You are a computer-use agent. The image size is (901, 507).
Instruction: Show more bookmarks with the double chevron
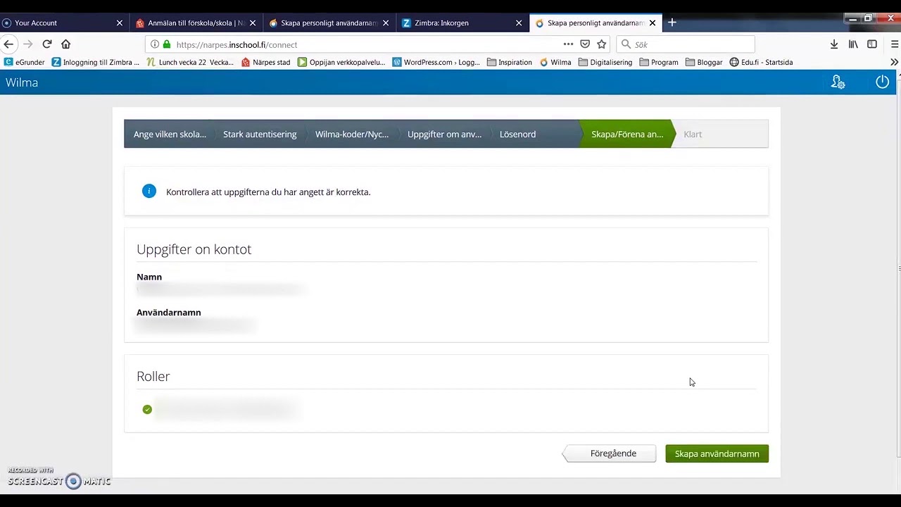(x=894, y=62)
